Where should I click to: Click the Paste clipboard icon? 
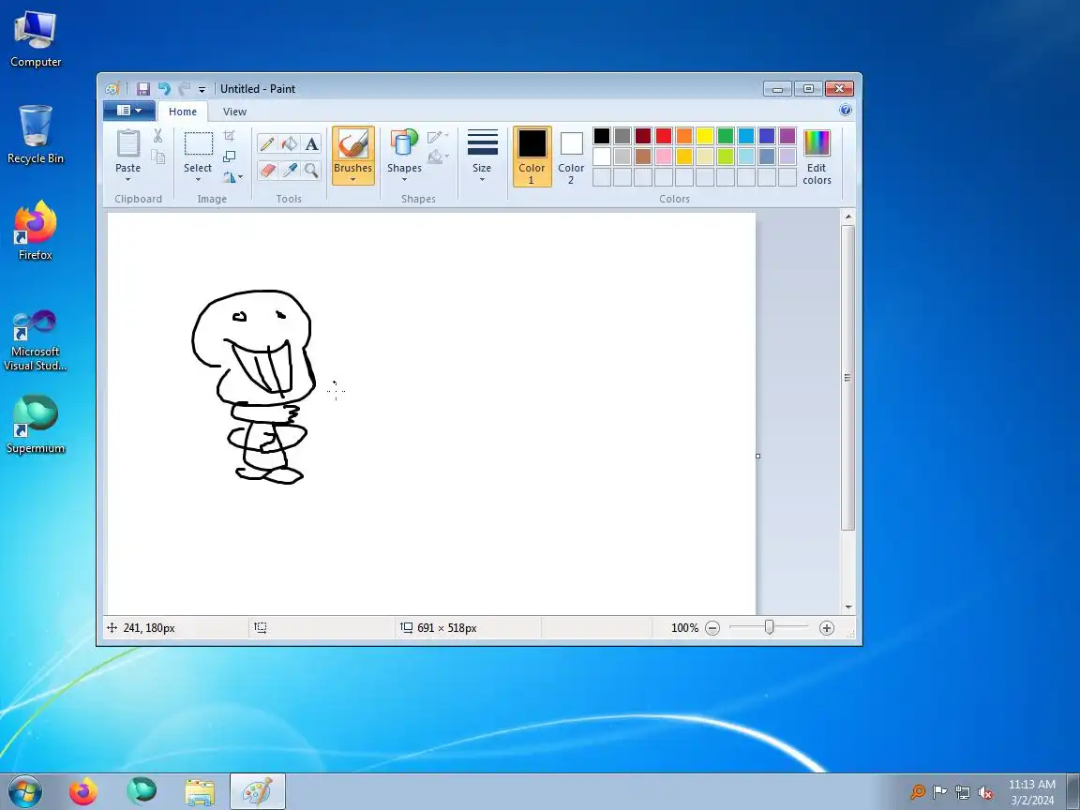click(x=128, y=143)
